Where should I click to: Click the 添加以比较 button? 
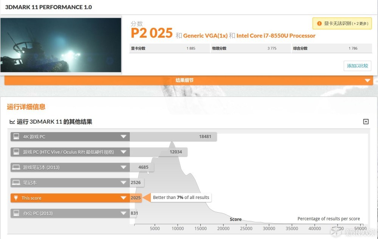357,66
